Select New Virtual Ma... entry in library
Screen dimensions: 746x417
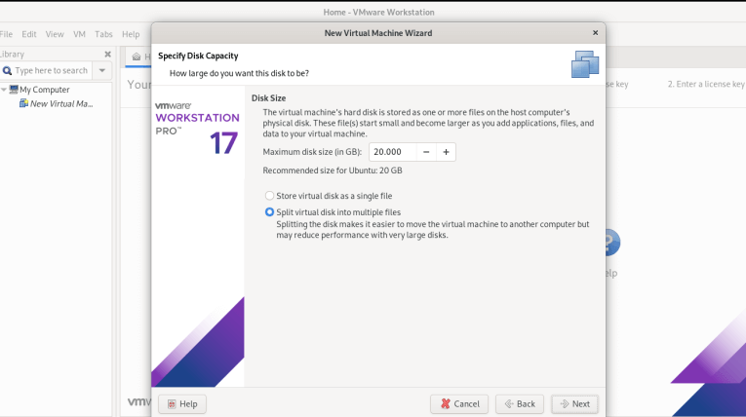(x=61, y=103)
